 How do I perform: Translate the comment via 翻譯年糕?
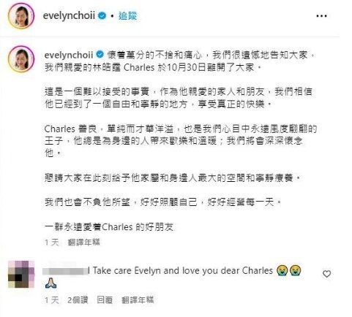pos(138,299)
